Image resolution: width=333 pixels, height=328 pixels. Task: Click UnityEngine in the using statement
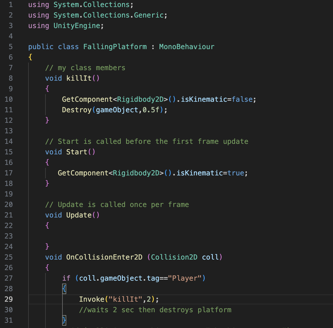pos(77,26)
